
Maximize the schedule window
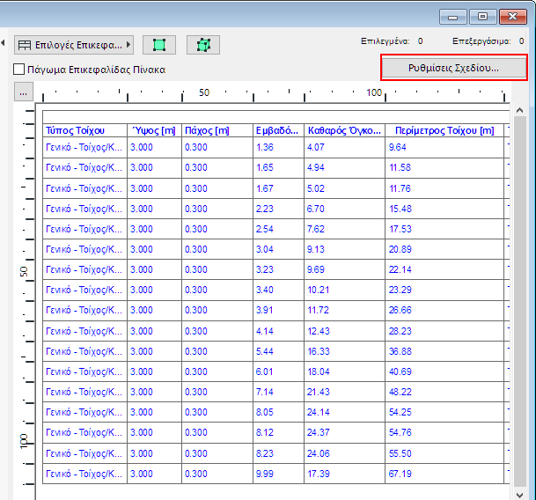(x=482, y=16)
